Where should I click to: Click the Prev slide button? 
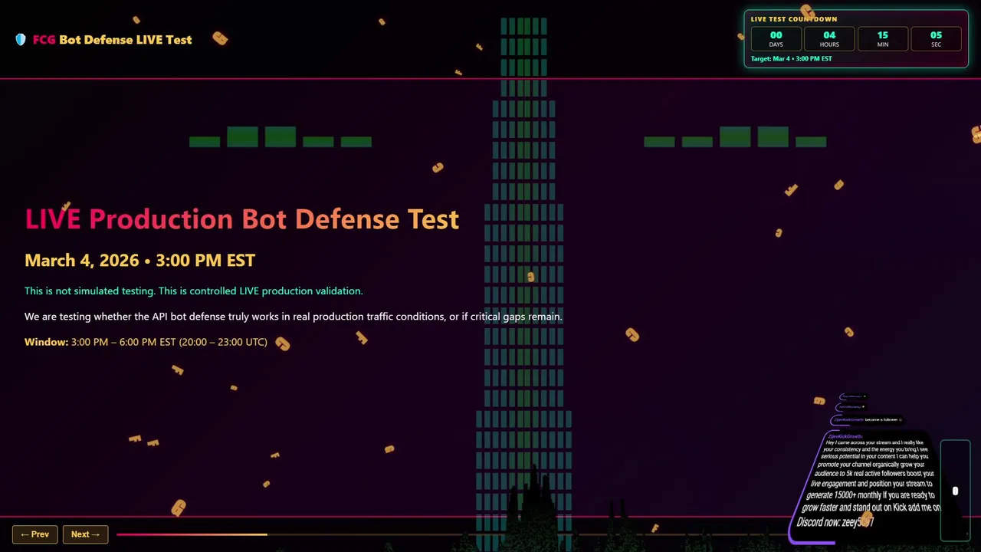pyautogui.click(x=34, y=534)
